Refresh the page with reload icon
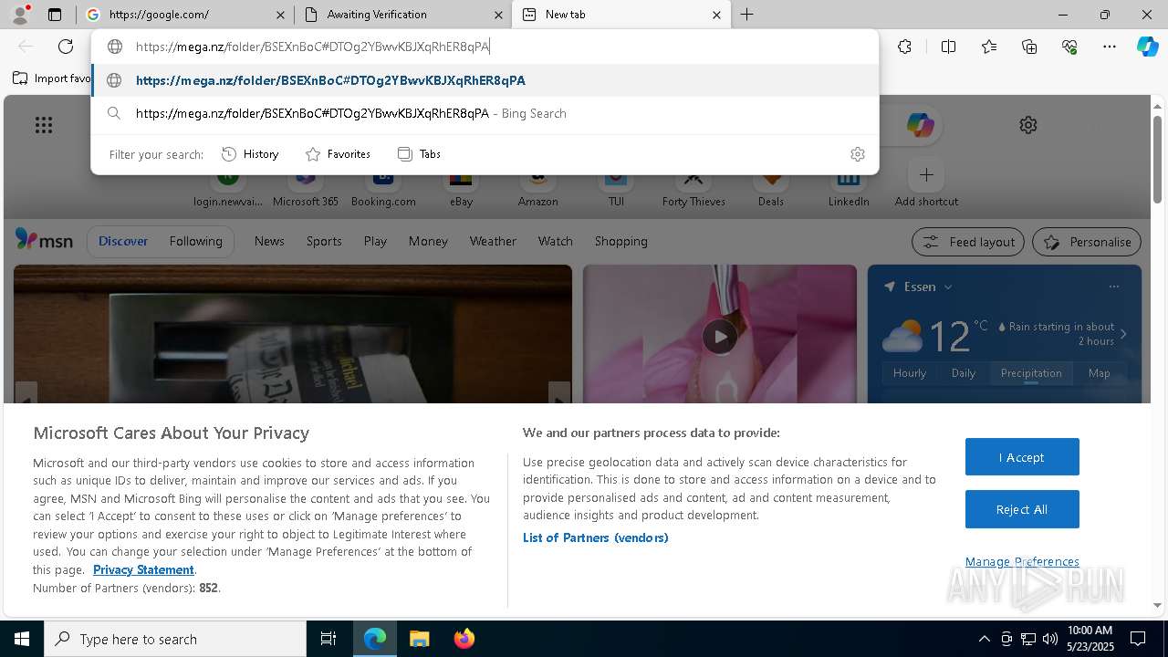This screenshot has height=657, width=1168. pyautogui.click(x=66, y=47)
